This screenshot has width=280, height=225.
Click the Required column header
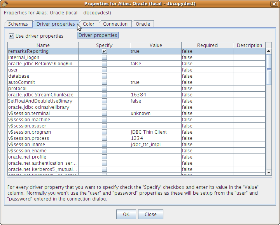coord(207,45)
